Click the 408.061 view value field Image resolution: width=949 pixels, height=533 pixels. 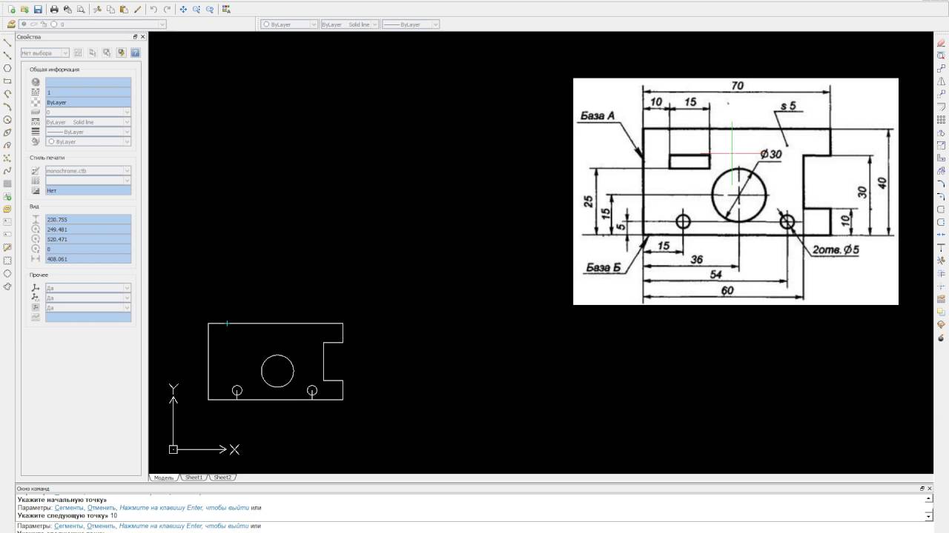(88, 259)
